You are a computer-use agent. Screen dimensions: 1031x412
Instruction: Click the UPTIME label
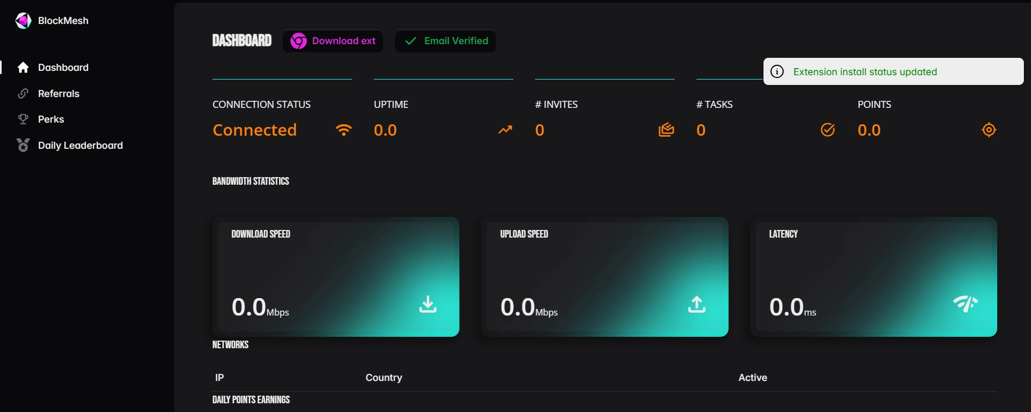click(x=391, y=105)
